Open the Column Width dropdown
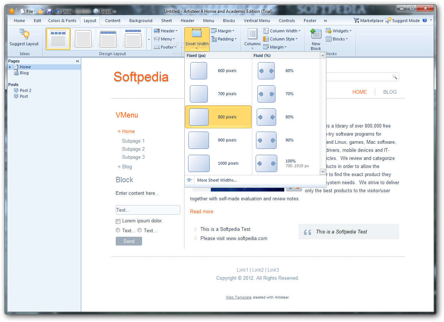This screenshot has width=444, height=322. (x=282, y=31)
